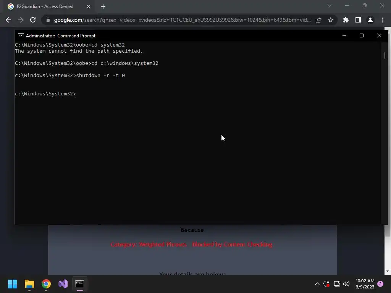Open notification center badge
Image resolution: width=391 pixels, height=293 pixels.
point(380,284)
